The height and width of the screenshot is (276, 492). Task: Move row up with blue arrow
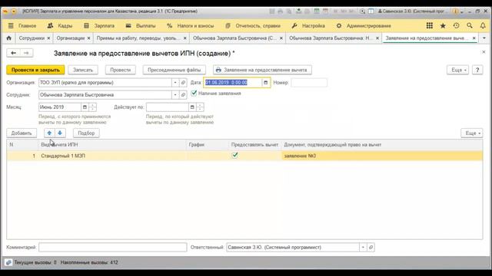tap(49, 133)
